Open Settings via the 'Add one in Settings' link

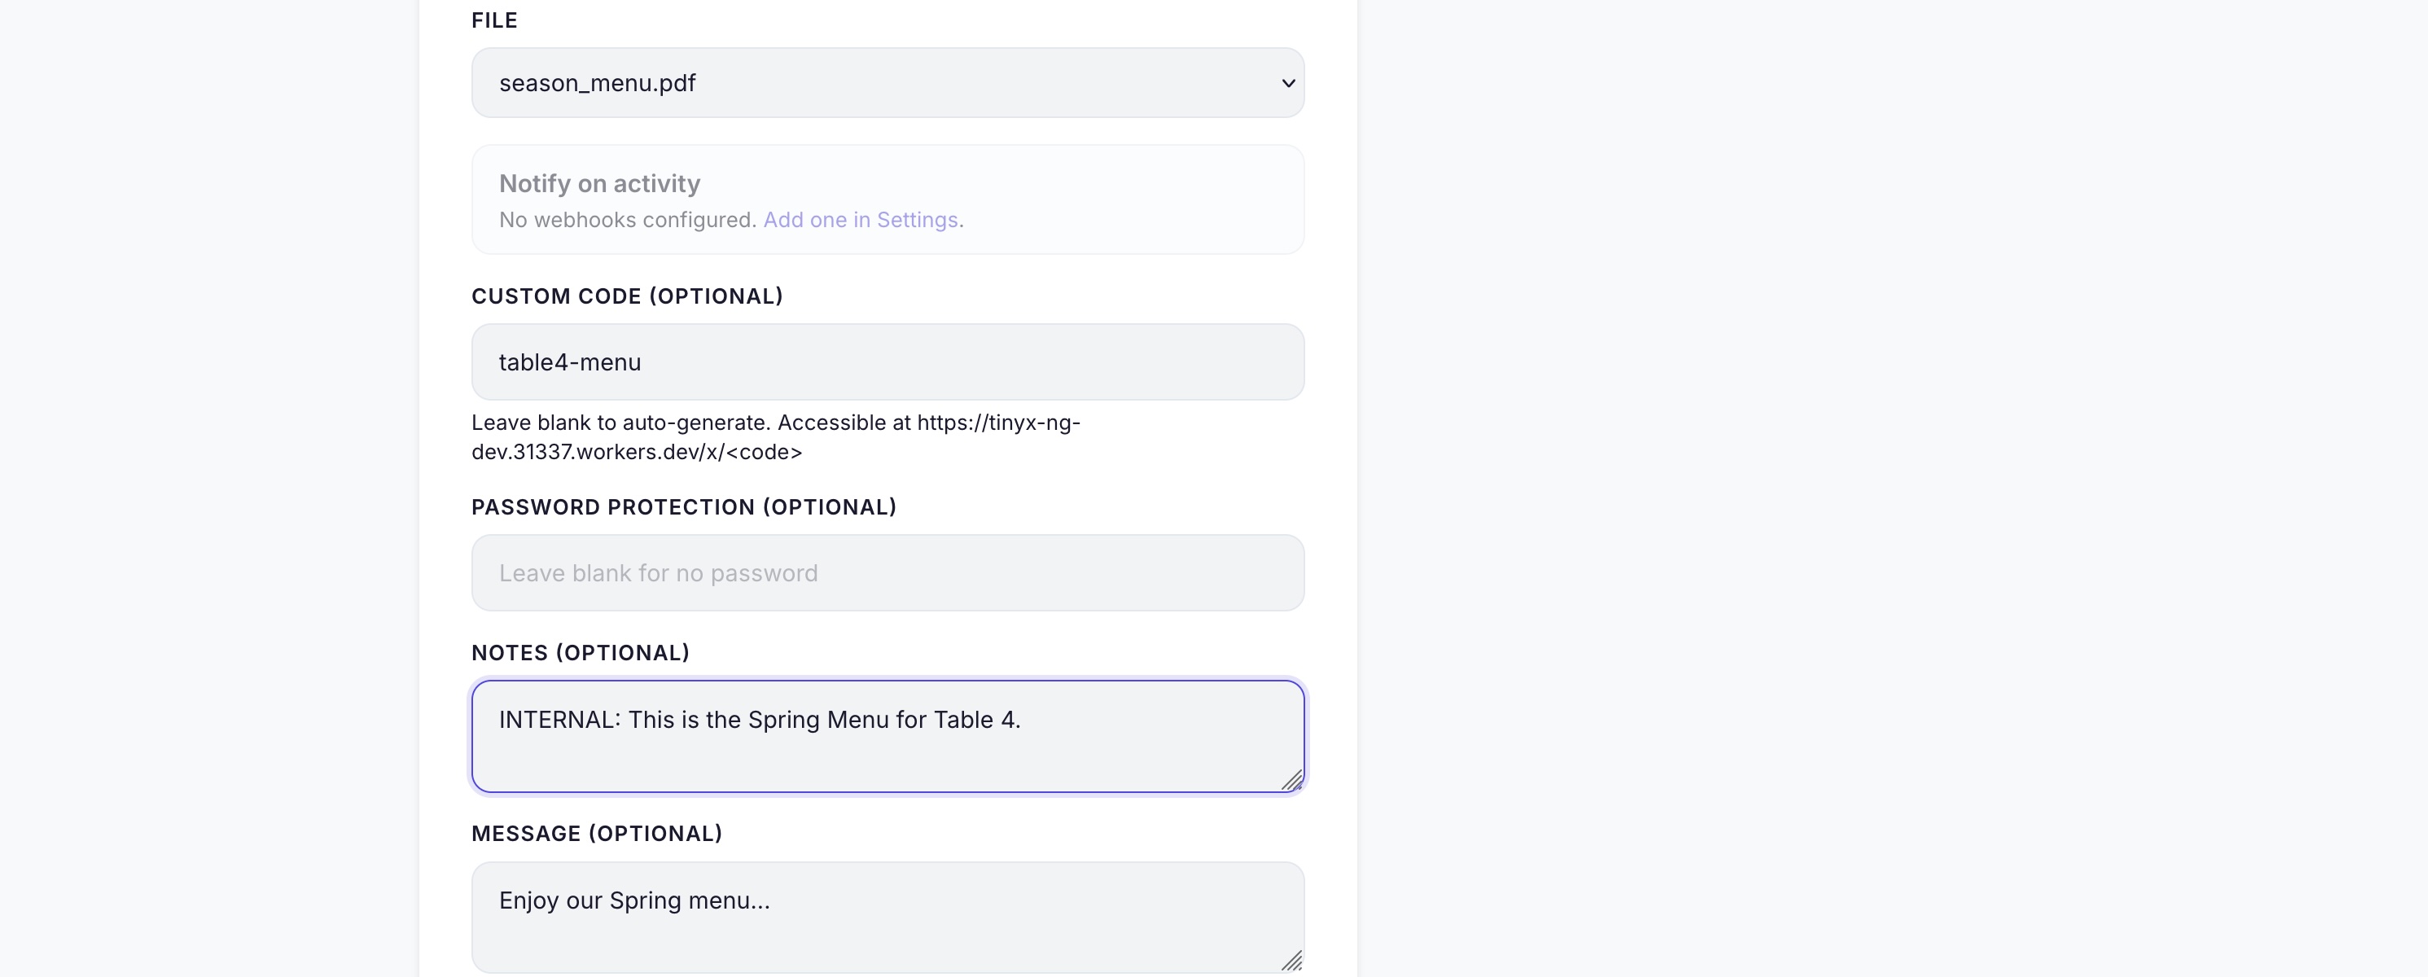(x=861, y=220)
